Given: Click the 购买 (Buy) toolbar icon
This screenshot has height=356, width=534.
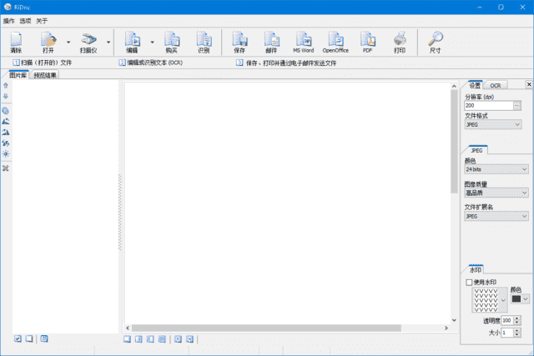Looking at the screenshot, I should 172,43.
